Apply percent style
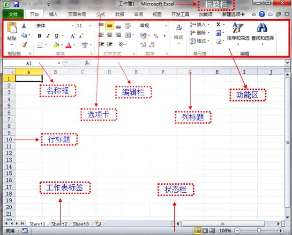This screenshot has height=235, width=292. point(156,36)
